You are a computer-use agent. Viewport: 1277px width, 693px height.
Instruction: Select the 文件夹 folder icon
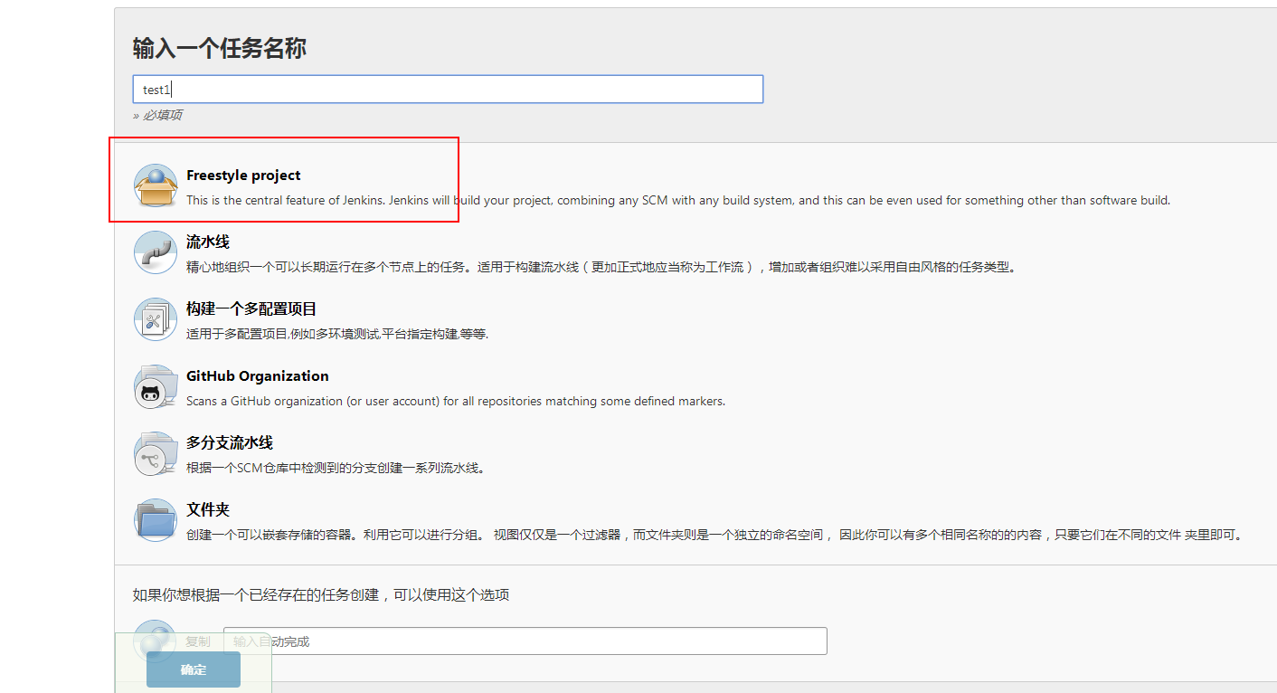click(156, 520)
